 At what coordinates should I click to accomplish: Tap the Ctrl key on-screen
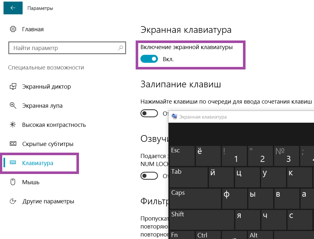click(208, 235)
